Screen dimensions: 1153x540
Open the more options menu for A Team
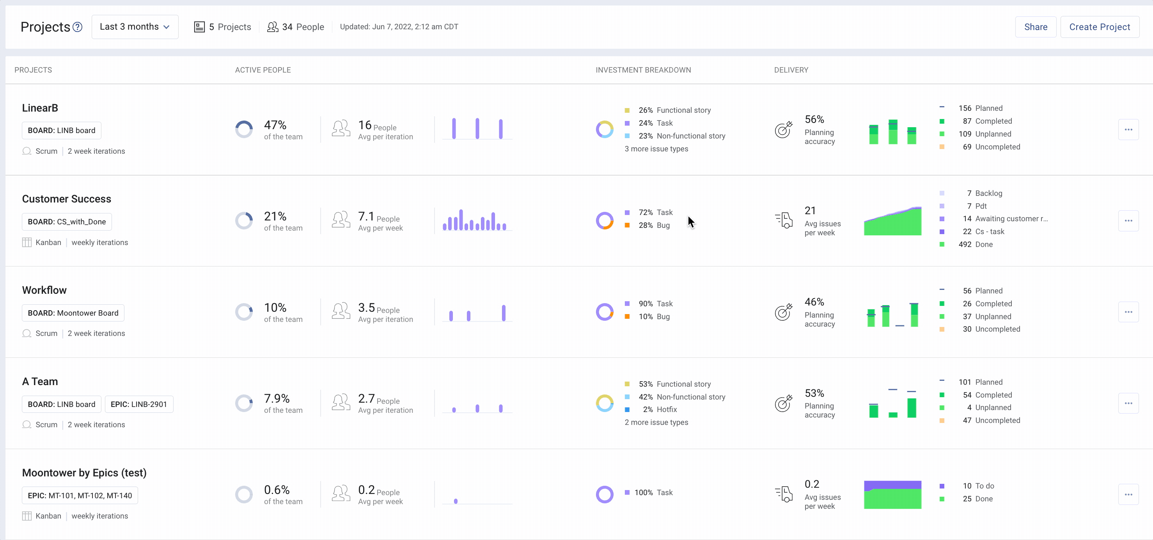click(1128, 403)
